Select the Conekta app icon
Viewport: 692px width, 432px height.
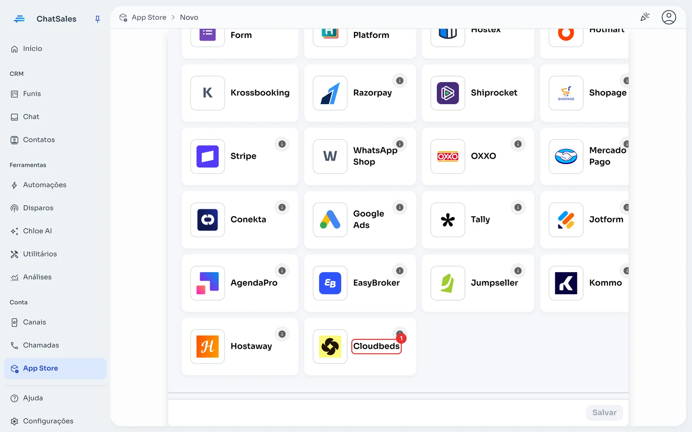(x=208, y=220)
